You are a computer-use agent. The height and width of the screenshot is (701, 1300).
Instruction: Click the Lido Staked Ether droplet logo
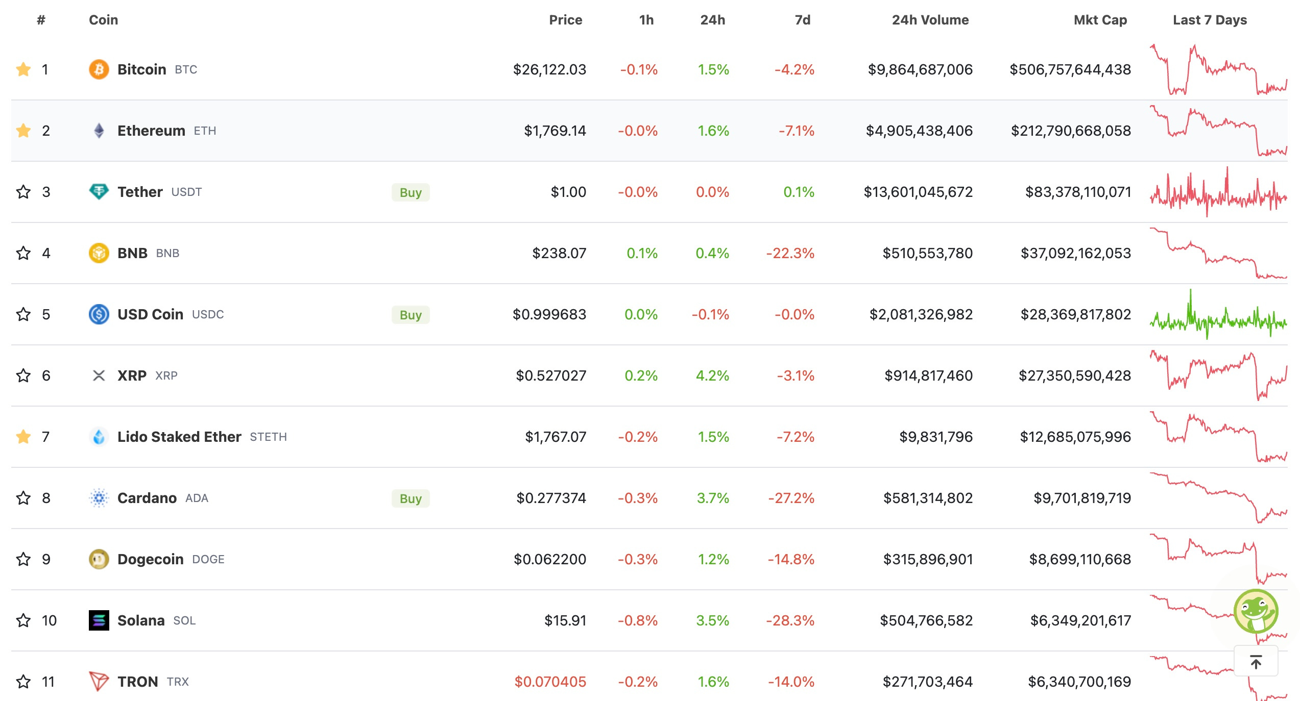(99, 437)
